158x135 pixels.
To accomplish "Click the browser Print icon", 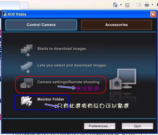I will coord(147,5).
